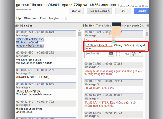Screen dimensions: 164x119
Task: Click the Hiển thị bộ công cụ button
Action: (100, 11)
